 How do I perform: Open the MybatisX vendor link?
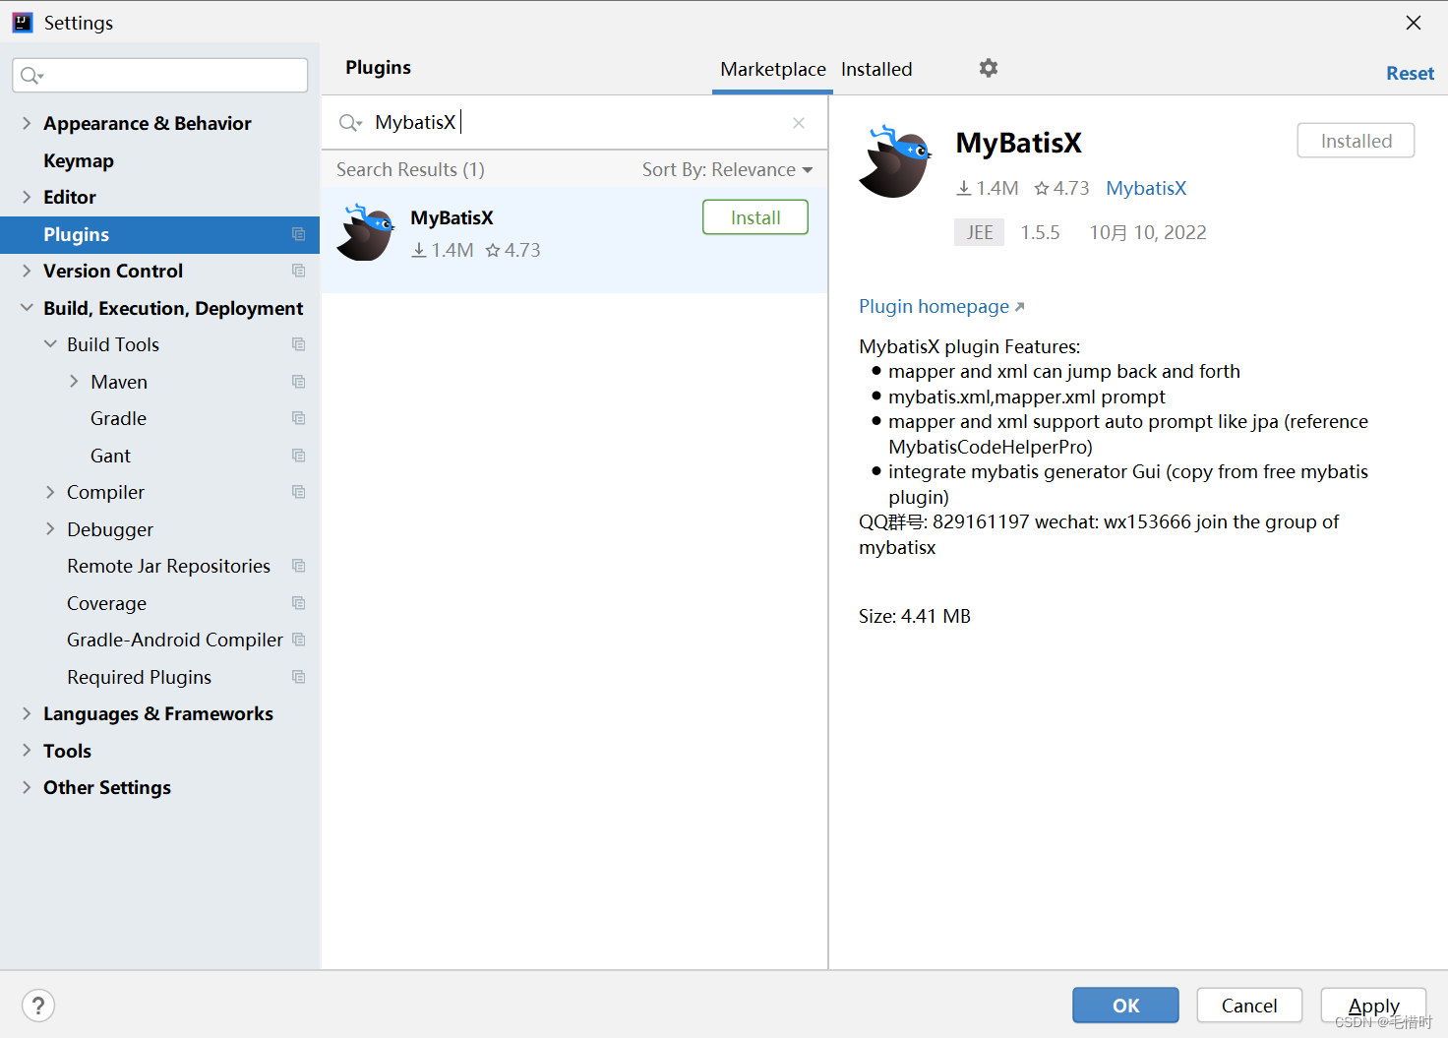1146,188
